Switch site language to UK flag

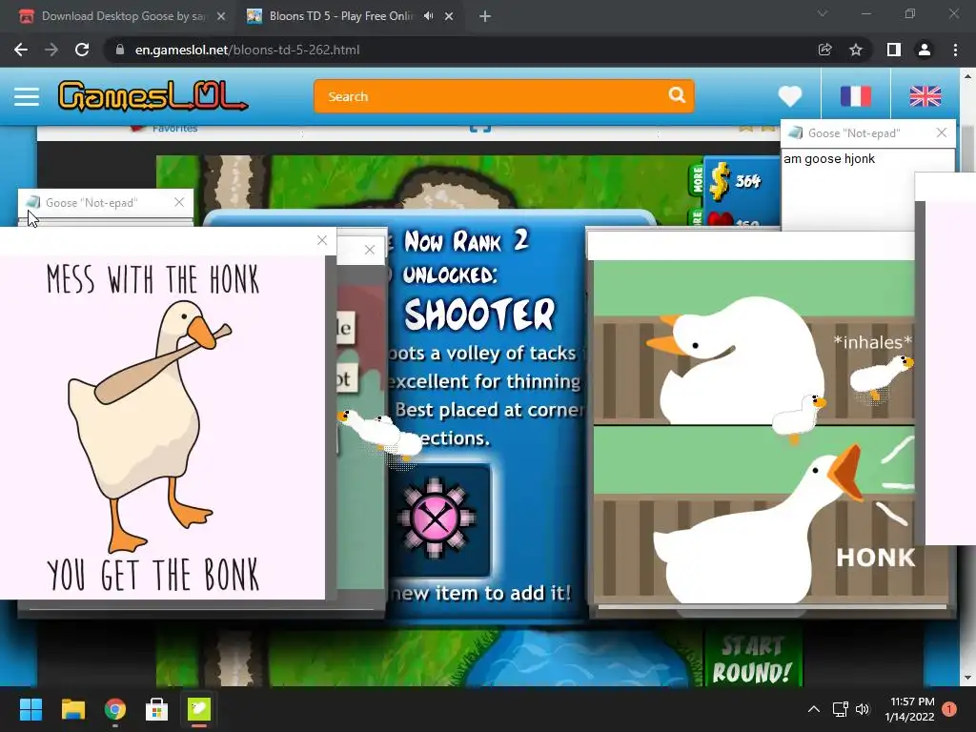[x=925, y=96]
